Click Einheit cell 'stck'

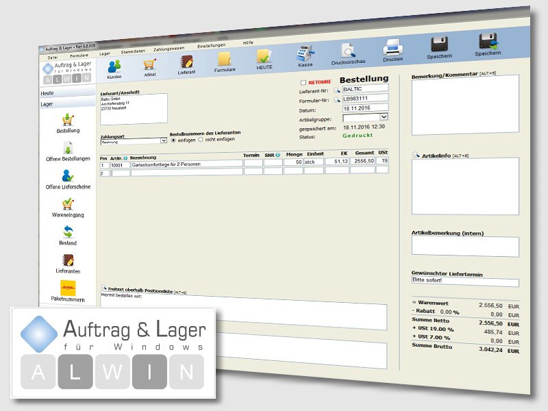[314, 162]
